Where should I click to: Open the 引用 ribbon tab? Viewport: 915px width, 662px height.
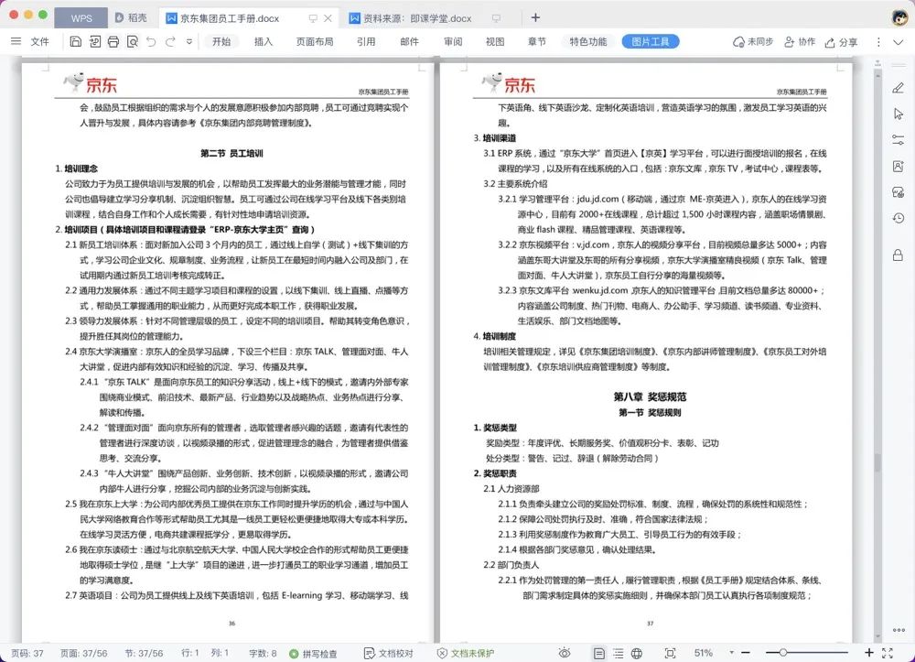point(366,41)
